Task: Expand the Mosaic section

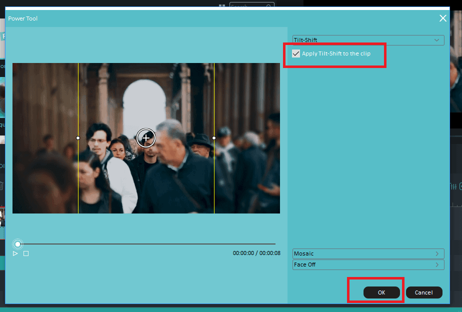Action: 368,253
